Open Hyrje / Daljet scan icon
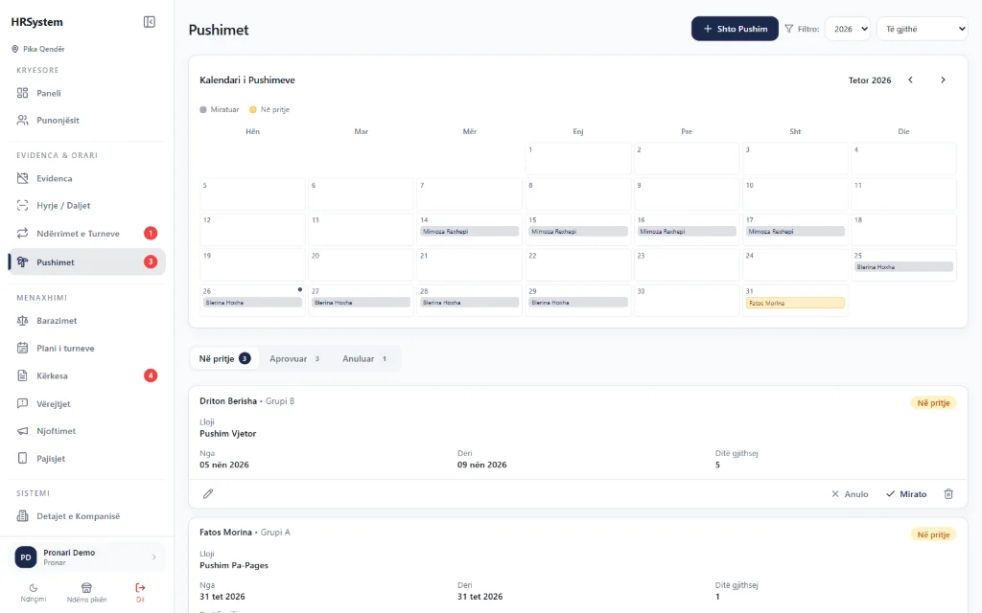982x613 pixels. click(23, 205)
